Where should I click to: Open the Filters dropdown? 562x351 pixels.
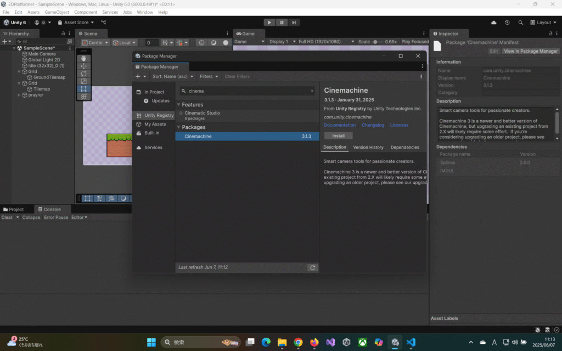pos(209,76)
